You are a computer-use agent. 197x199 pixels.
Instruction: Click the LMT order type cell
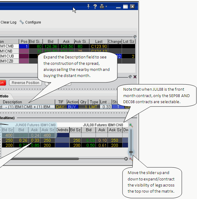click(94, 107)
